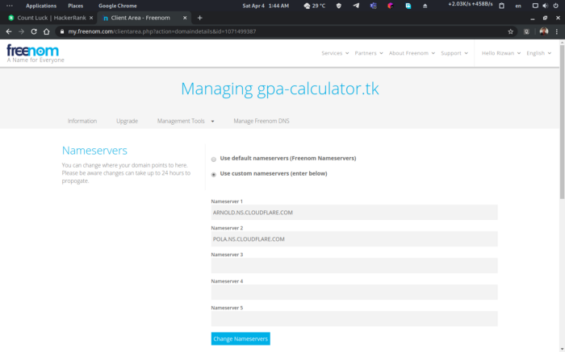The height and width of the screenshot is (352, 565).
Task: Open the shield tray icon
Action: click(339, 6)
